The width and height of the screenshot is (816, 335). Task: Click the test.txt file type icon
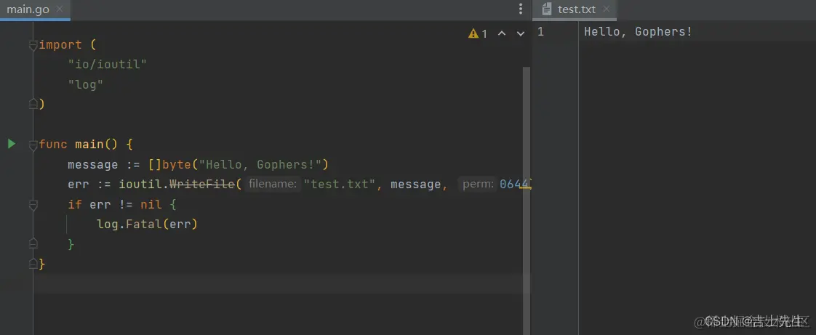click(x=546, y=9)
